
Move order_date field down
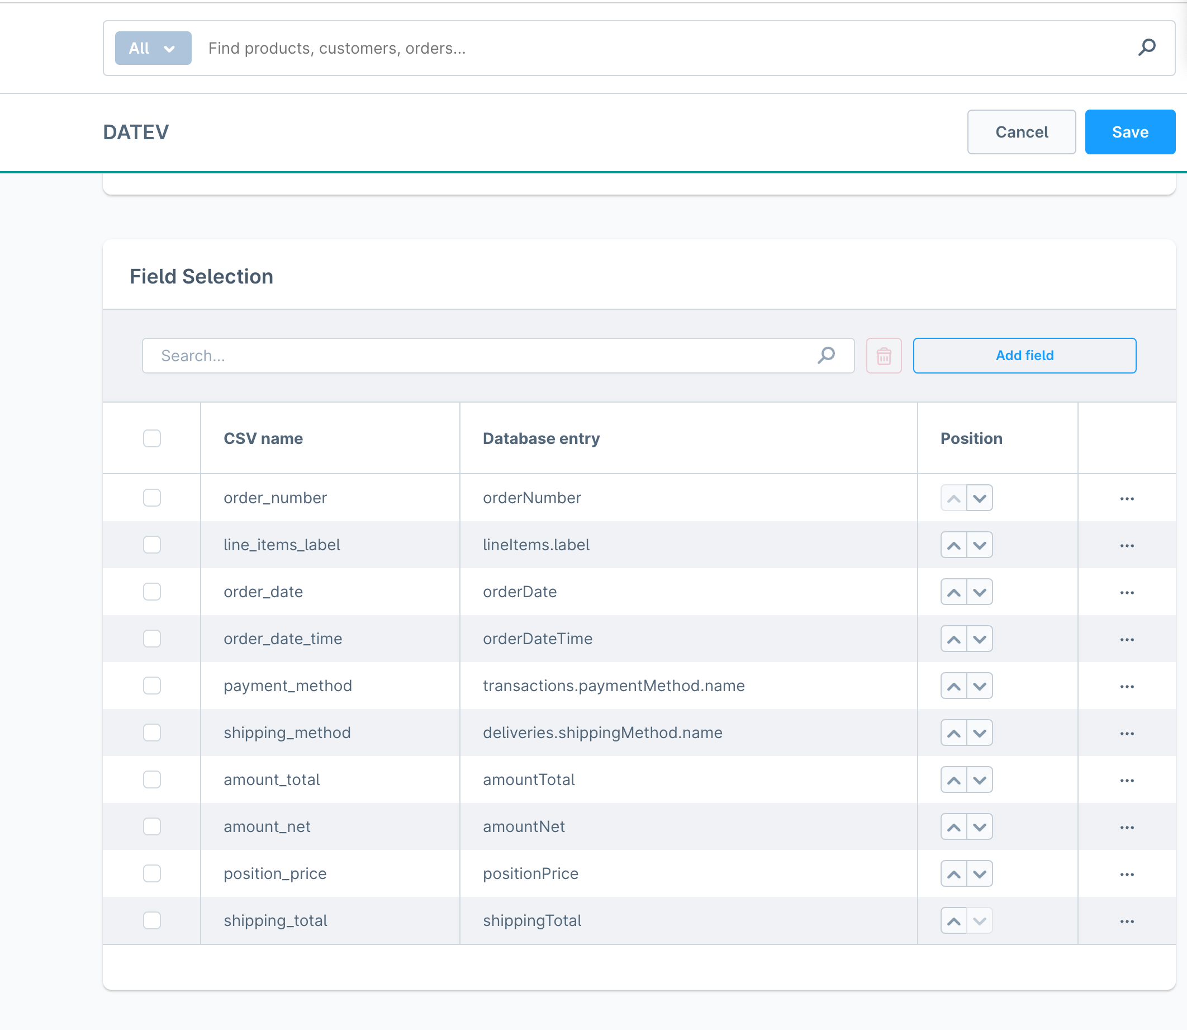click(980, 592)
